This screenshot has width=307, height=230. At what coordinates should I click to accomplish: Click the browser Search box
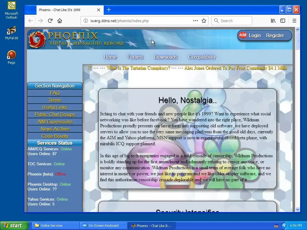pos(232,21)
